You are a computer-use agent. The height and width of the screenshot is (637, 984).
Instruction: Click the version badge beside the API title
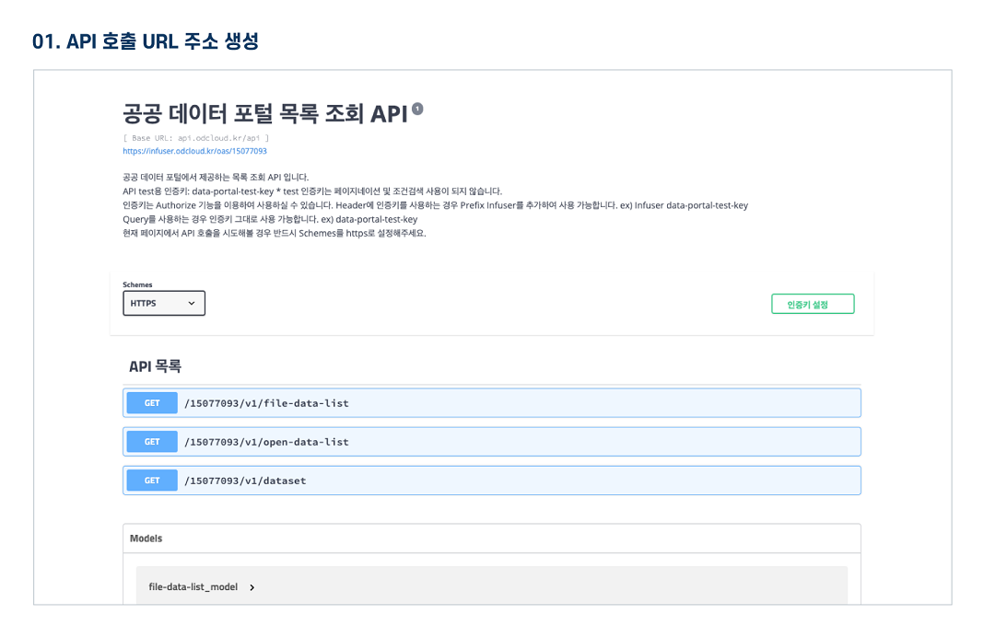(417, 109)
